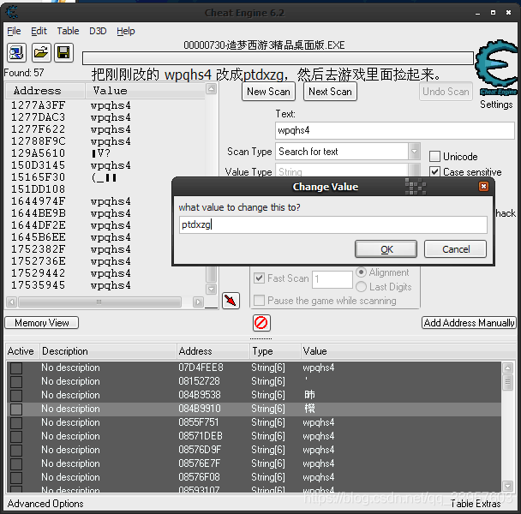The width and height of the screenshot is (521, 514).
Task: Click the found-list scroll up arrow
Action: [212, 89]
